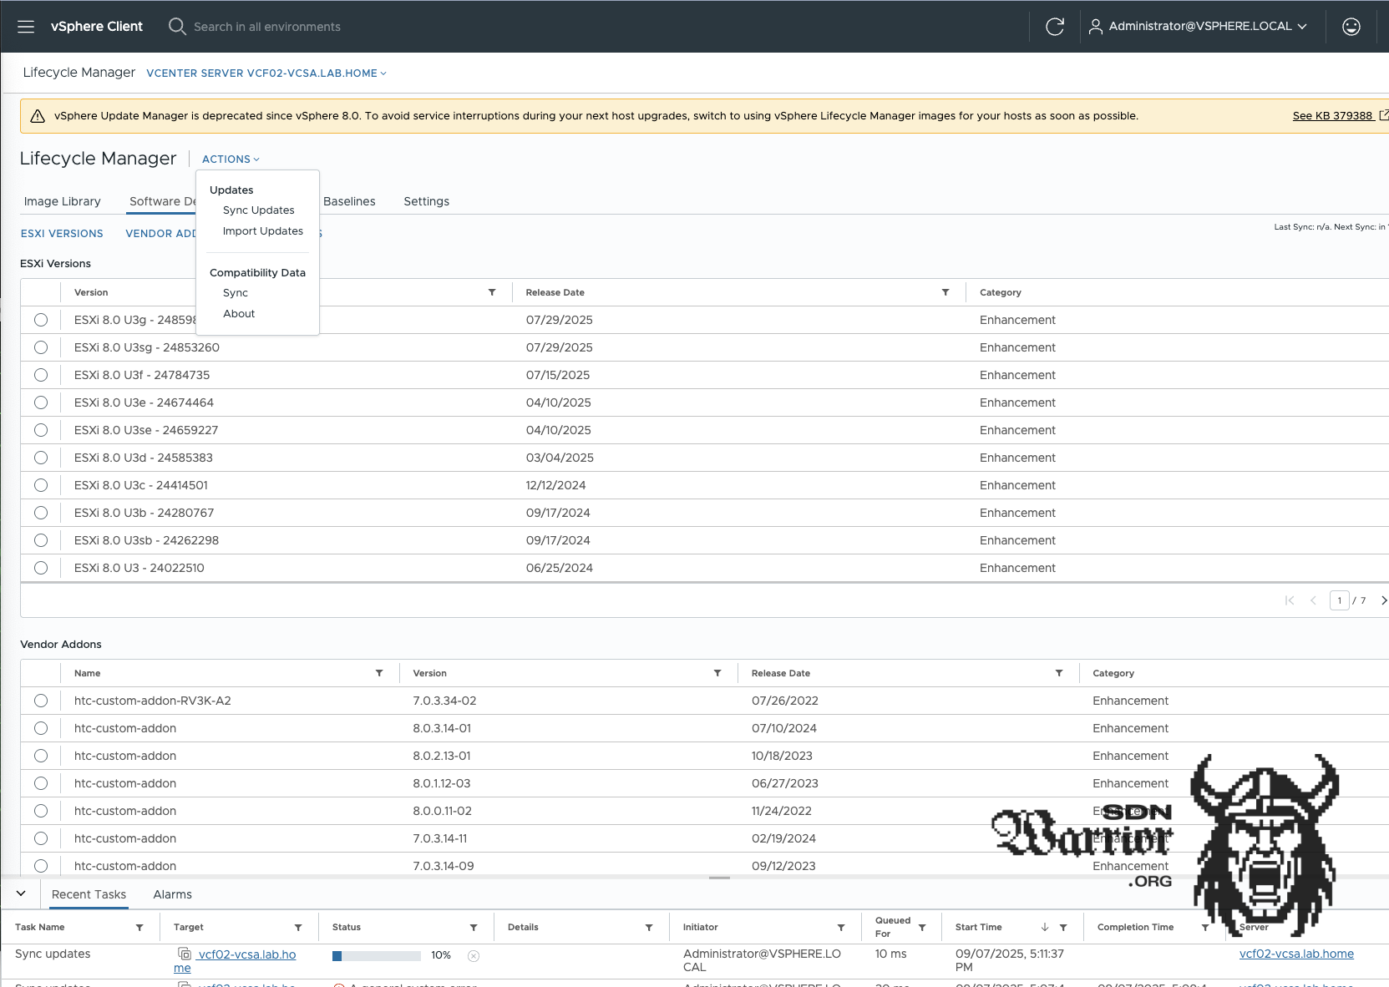Open the Settings tab
The image size is (1389, 987).
click(x=426, y=201)
